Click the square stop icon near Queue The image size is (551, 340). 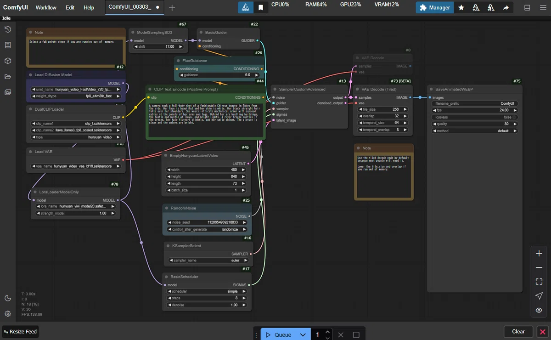356,334
